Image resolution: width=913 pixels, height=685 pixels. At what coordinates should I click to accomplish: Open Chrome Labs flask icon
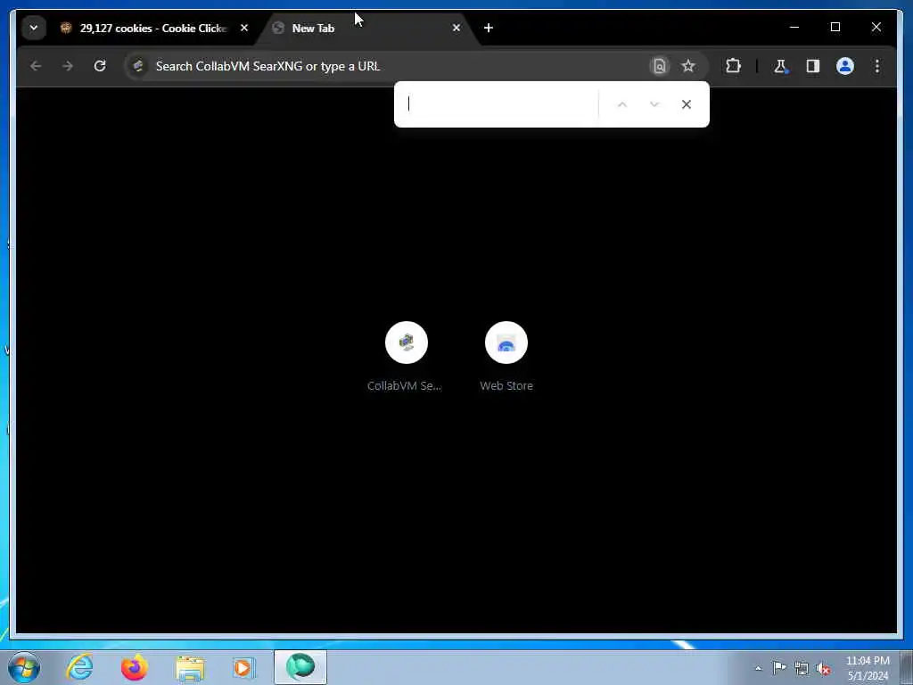pos(781,66)
